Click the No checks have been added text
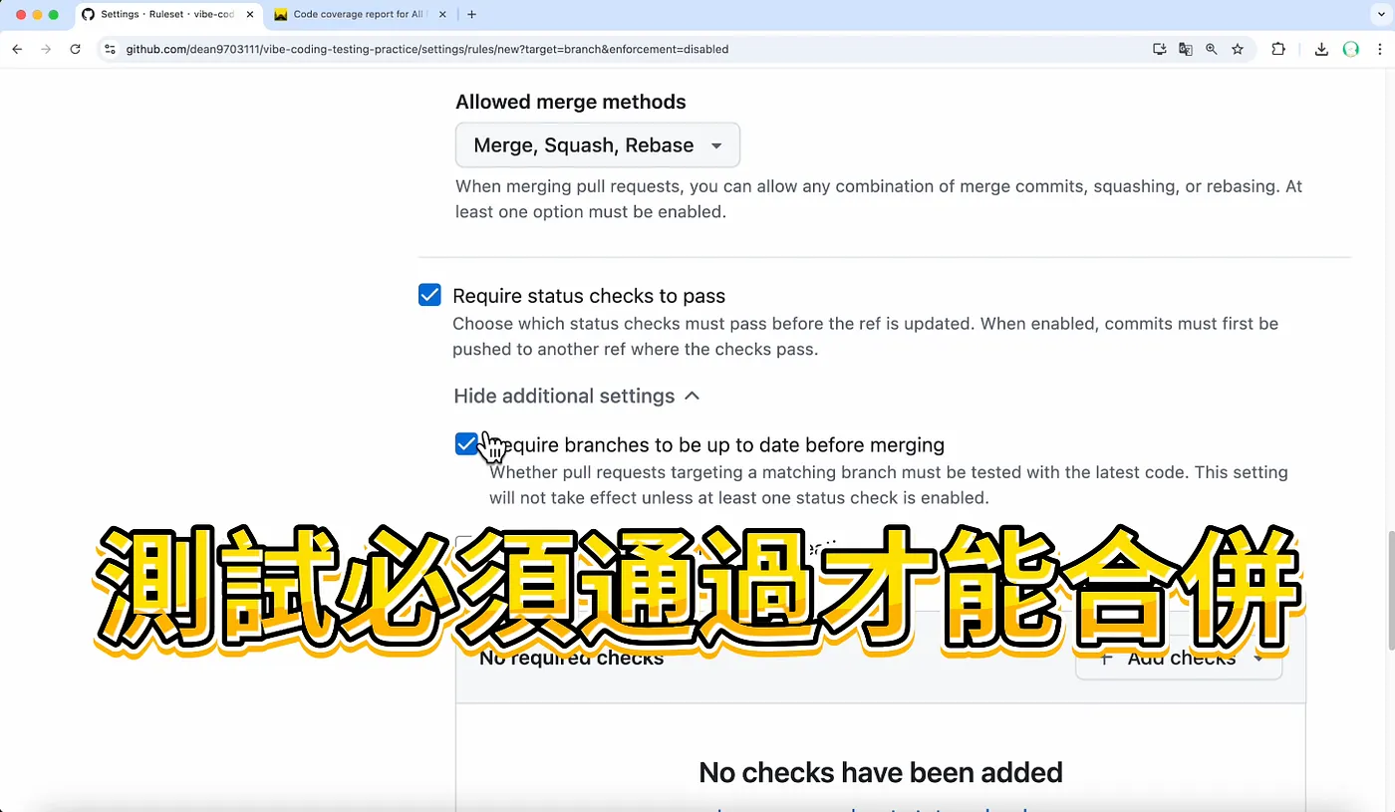The image size is (1395, 812). [881, 772]
